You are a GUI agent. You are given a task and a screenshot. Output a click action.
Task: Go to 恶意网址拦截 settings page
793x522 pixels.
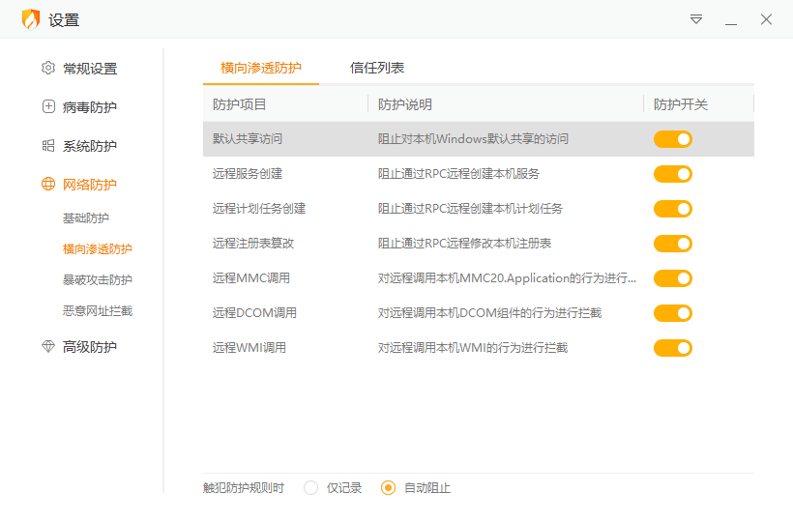point(97,311)
